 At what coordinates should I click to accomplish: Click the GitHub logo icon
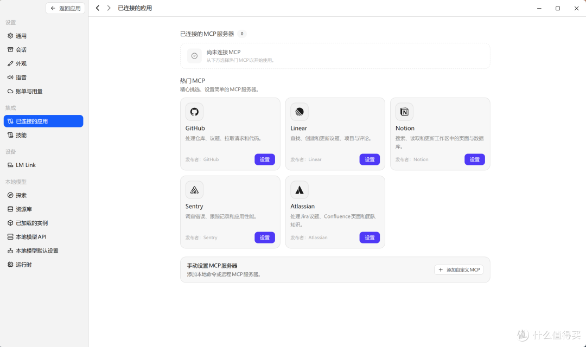point(194,112)
